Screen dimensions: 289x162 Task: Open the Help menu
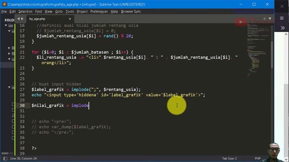(x=114, y=11)
